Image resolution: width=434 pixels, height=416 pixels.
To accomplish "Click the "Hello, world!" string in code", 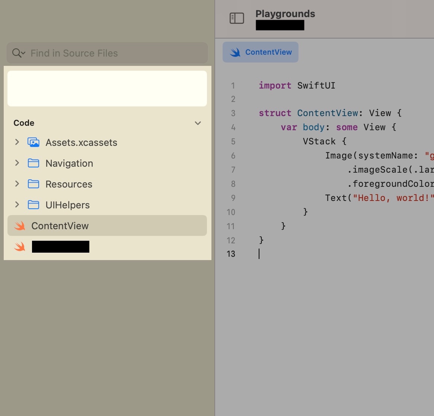I will (x=393, y=198).
